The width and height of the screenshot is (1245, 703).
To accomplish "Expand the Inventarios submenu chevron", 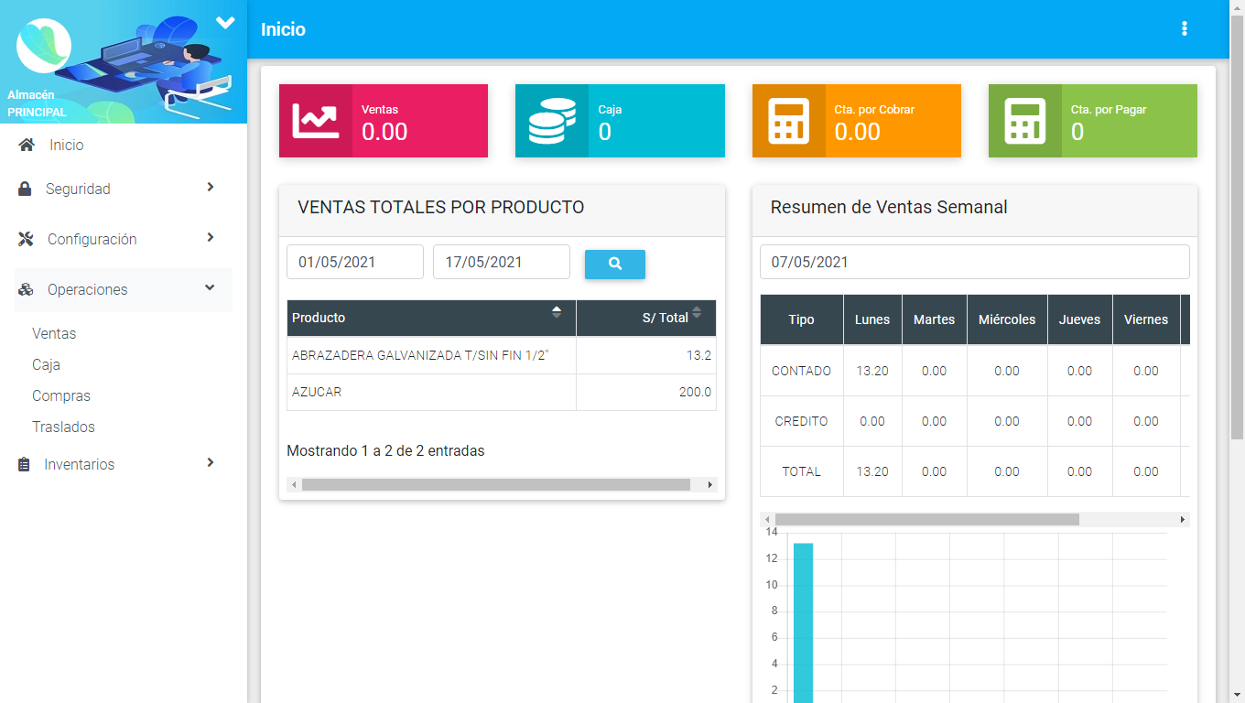I will 211,463.
